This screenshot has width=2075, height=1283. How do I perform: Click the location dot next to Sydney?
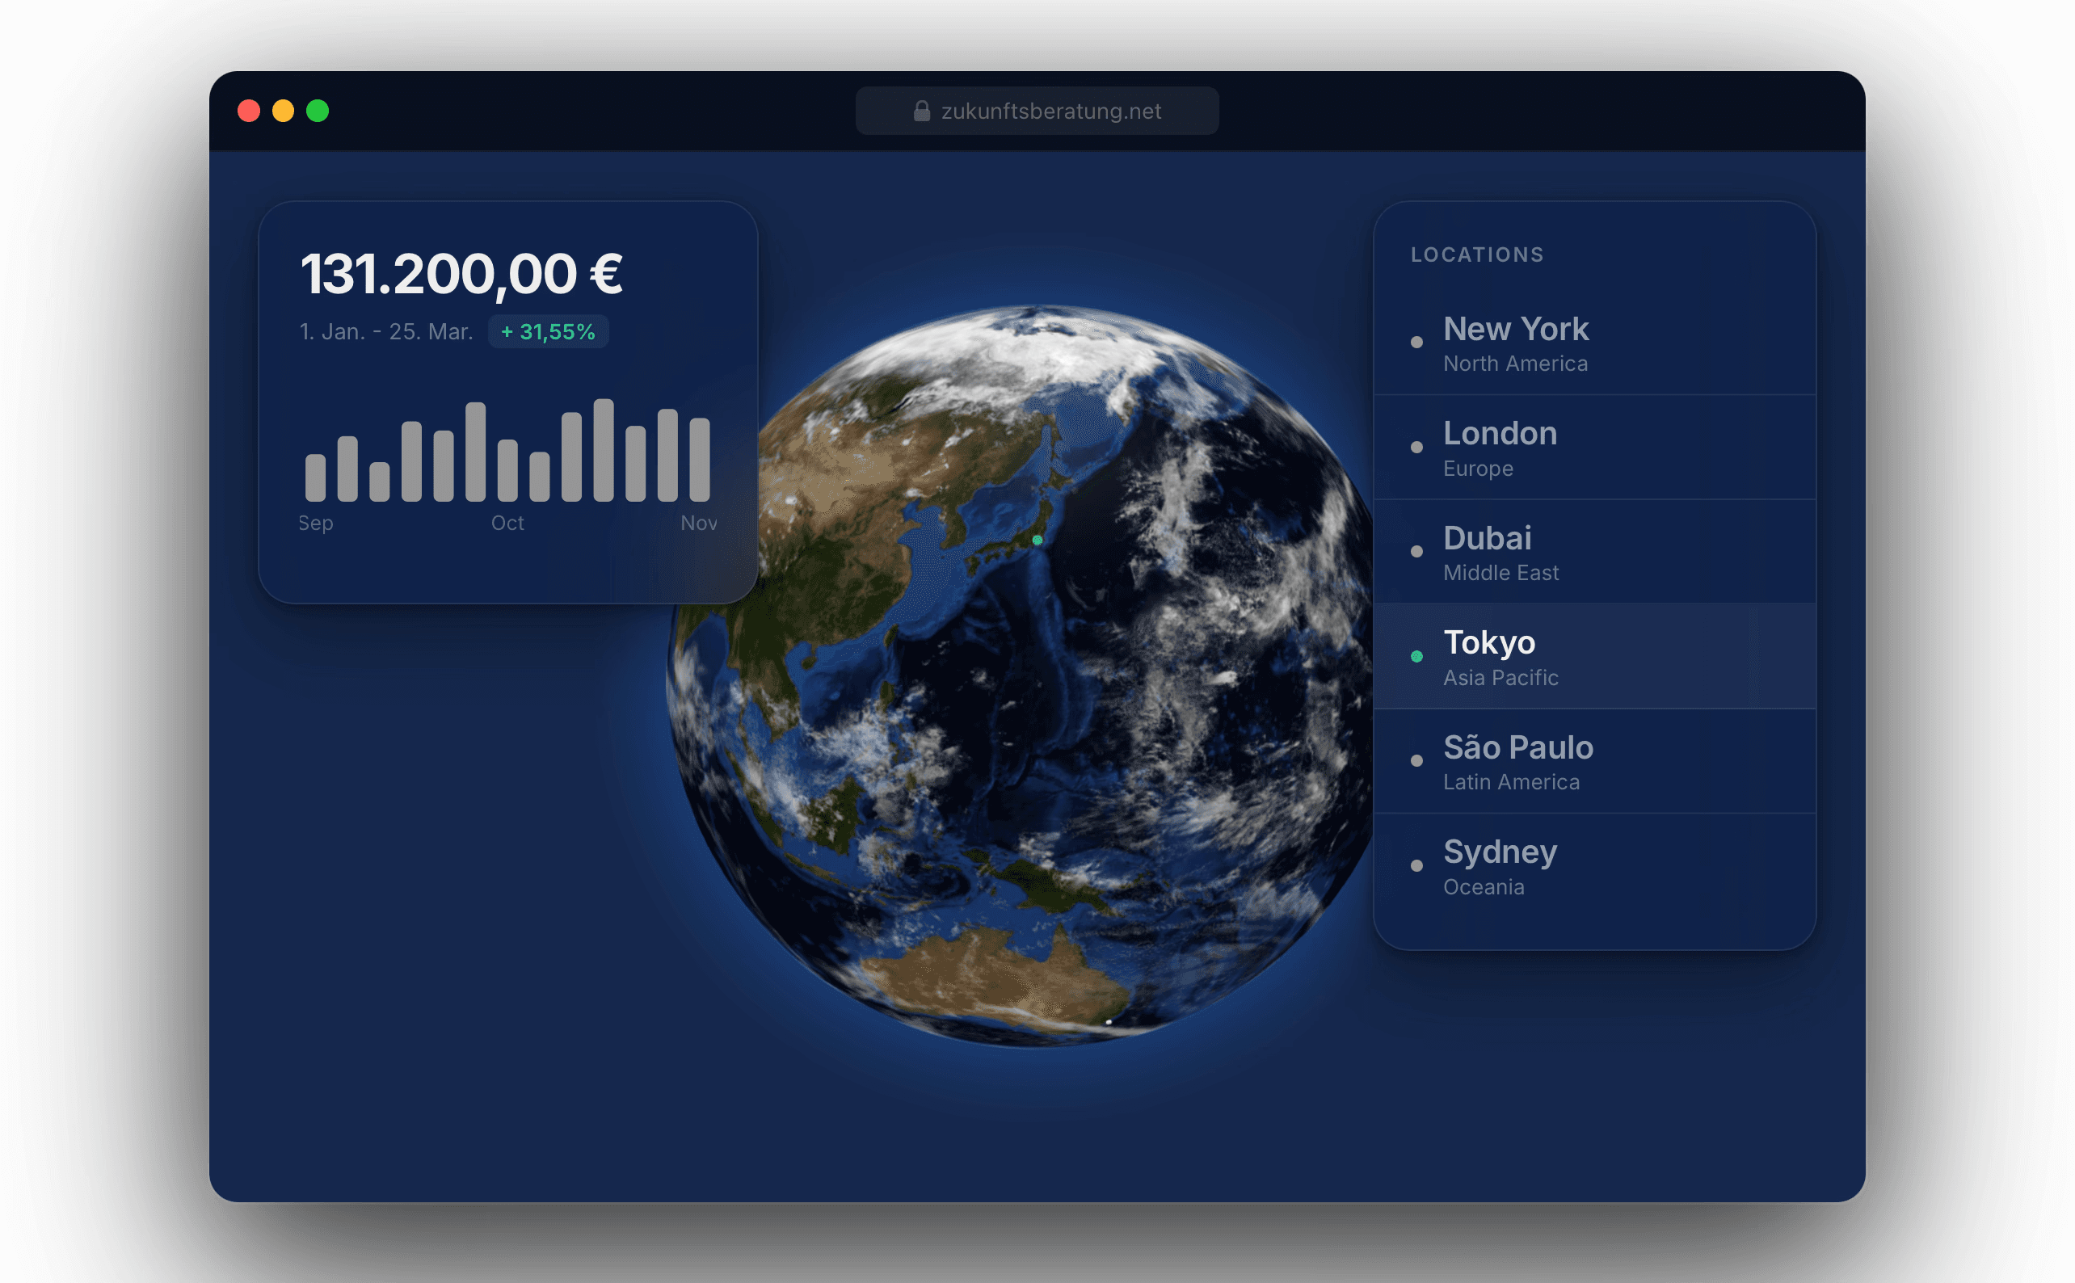pos(1416,864)
